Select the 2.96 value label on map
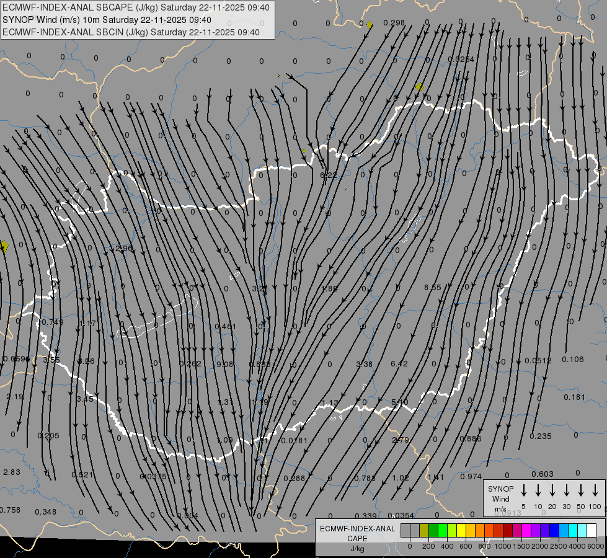 [x=124, y=248]
